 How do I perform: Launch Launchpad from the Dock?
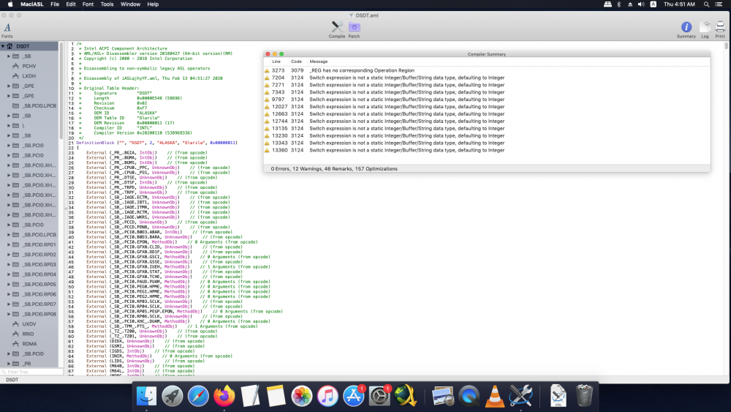coord(172,396)
